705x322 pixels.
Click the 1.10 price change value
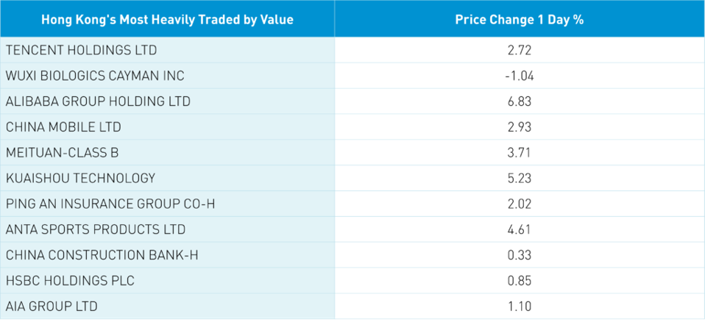pos(519,306)
